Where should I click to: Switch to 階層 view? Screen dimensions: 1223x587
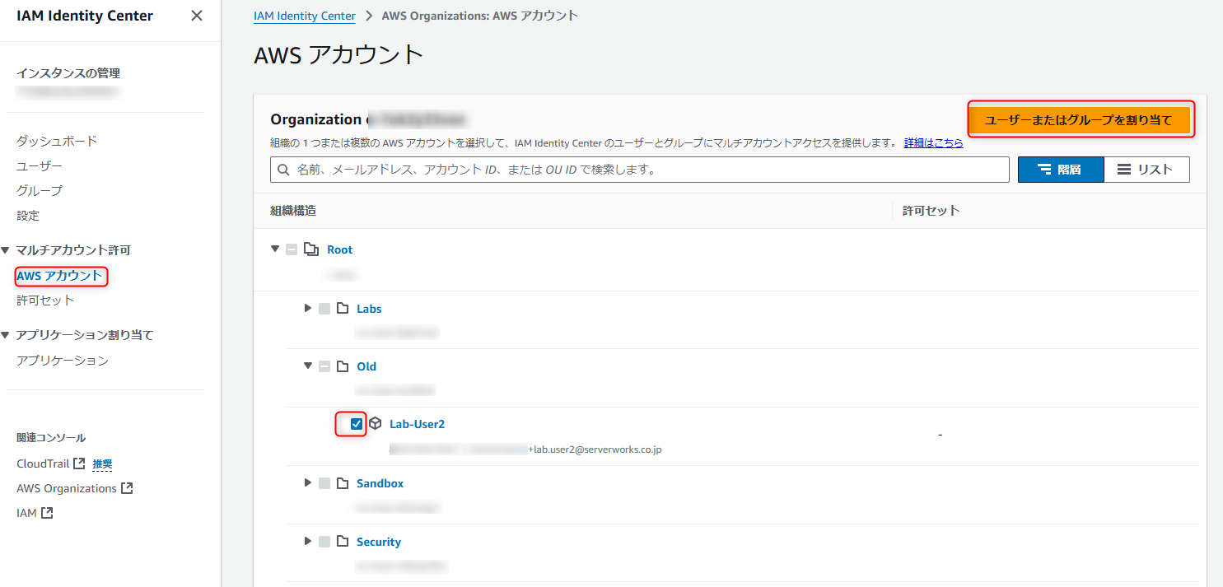[1061, 170]
